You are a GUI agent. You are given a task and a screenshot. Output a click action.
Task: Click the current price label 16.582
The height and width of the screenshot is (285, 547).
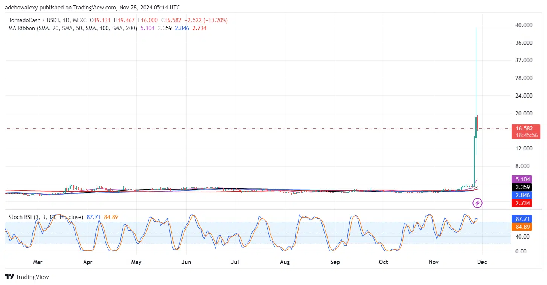[x=525, y=129]
